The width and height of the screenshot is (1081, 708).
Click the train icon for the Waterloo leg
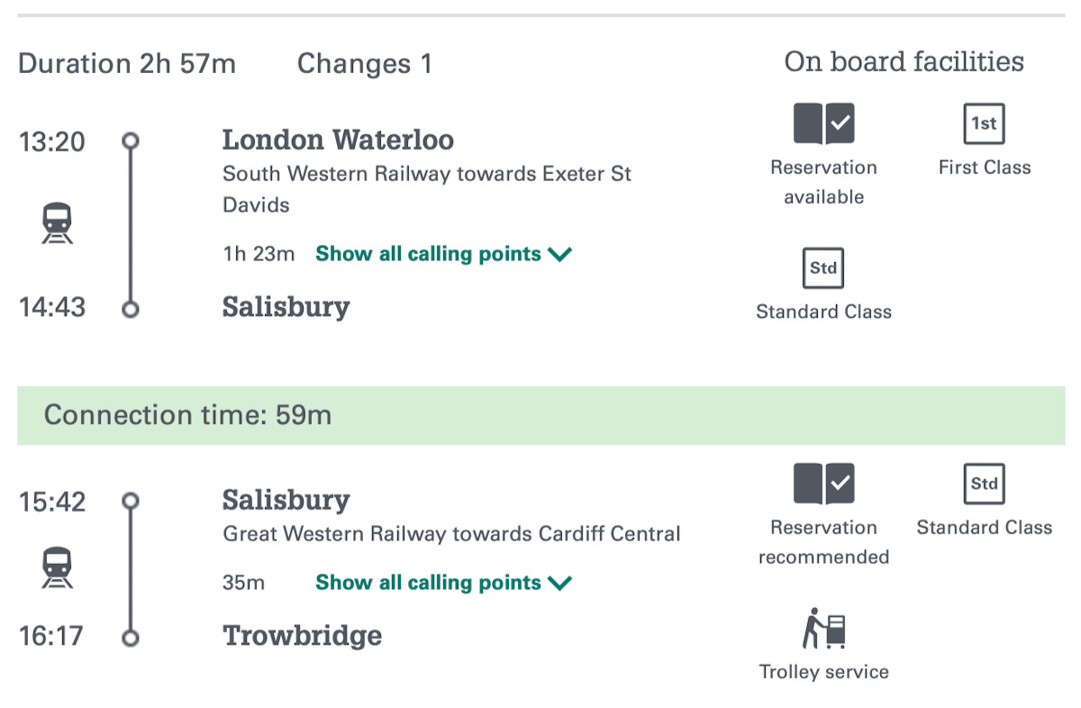coord(58,222)
